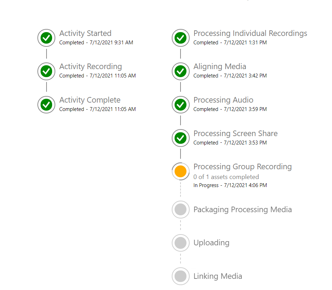Click the orange Processing Group Recording status icon
Viewport: 332px width, 290px height.
[181, 171]
